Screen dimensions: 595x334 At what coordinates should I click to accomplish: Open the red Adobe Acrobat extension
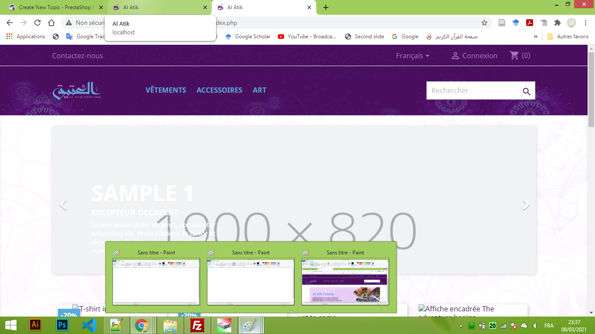pyautogui.click(x=530, y=23)
